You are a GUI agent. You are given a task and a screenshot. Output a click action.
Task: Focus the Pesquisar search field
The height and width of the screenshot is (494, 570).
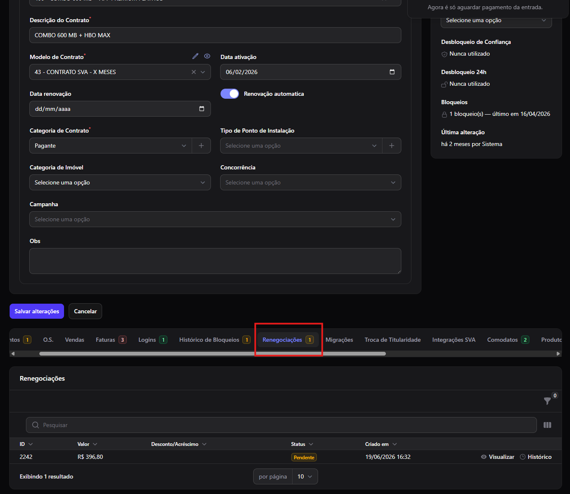coord(281,425)
